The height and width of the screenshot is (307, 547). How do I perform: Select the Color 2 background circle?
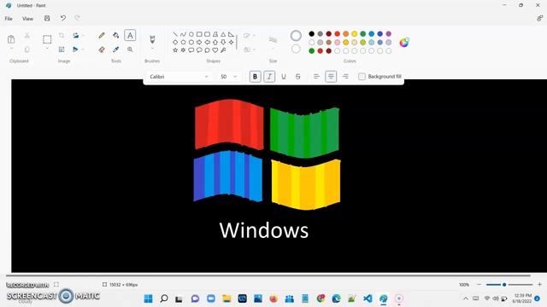[296, 49]
